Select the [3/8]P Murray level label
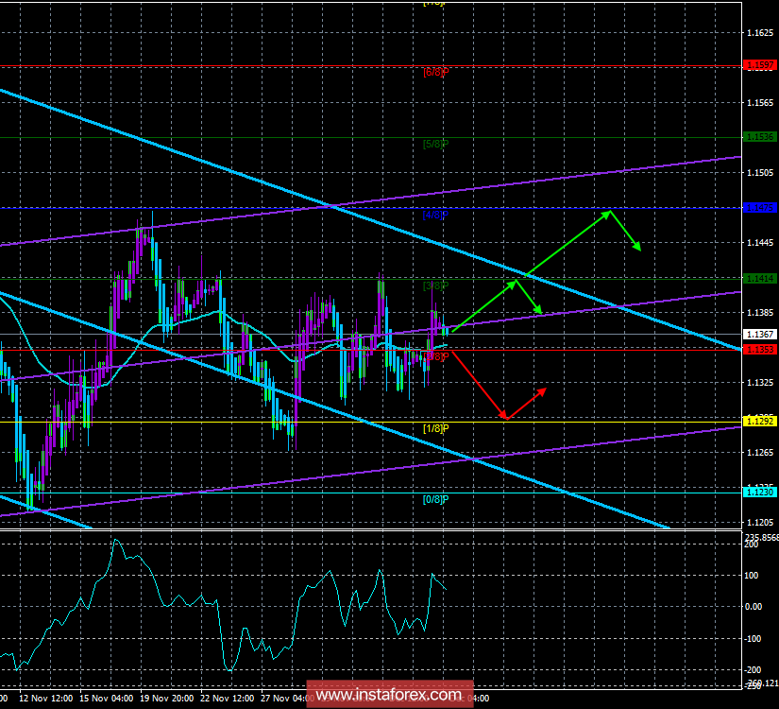779x709 pixels. pos(435,285)
